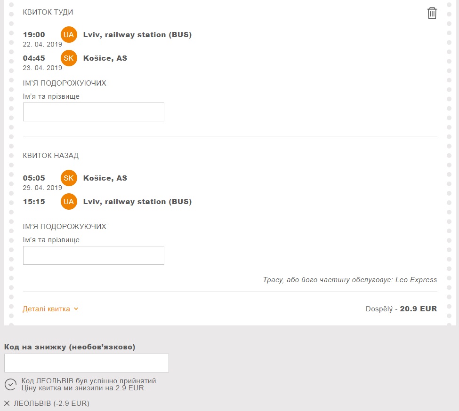This screenshot has height=411, width=459.
Task: Select outbound arrival stop Košice, AS
Action: [x=105, y=58]
